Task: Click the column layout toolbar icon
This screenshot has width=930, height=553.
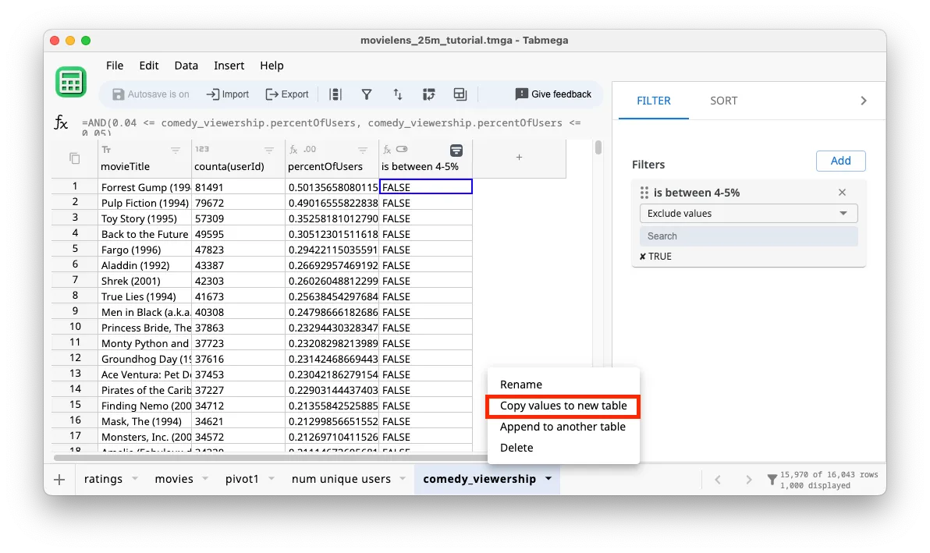Action: pos(335,94)
